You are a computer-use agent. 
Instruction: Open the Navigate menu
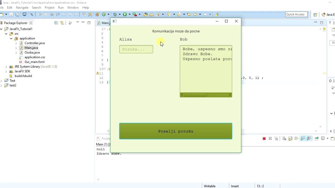click(x=22, y=8)
